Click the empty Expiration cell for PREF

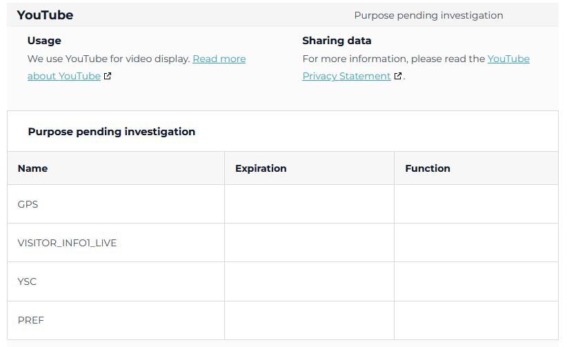pyautogui.click(x=309, y=320)
